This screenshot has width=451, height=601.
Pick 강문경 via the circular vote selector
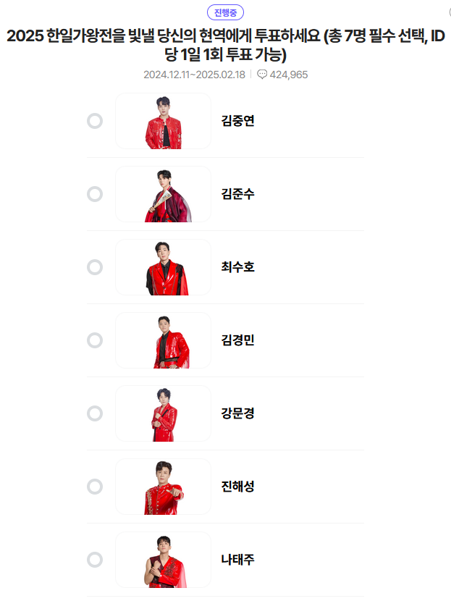(x=95, y=413)
